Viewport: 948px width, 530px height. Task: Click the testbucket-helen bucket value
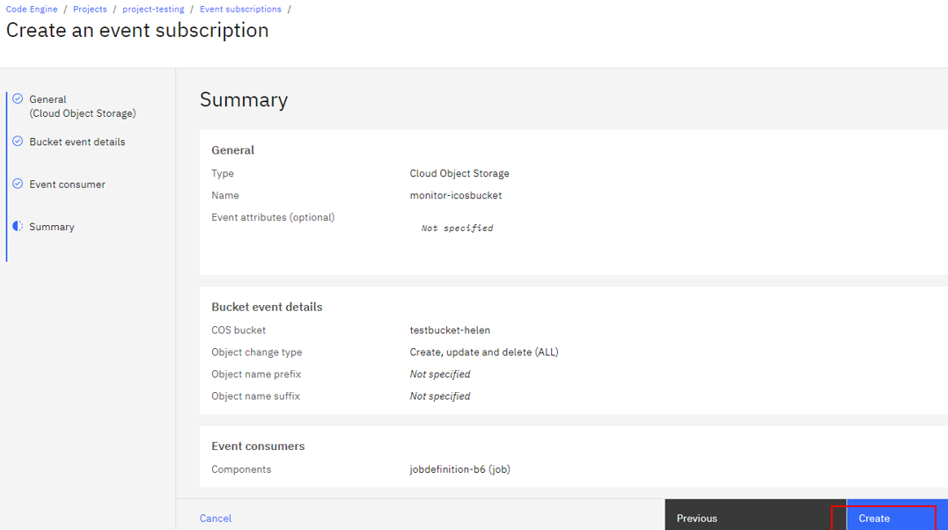pos(450,330)
